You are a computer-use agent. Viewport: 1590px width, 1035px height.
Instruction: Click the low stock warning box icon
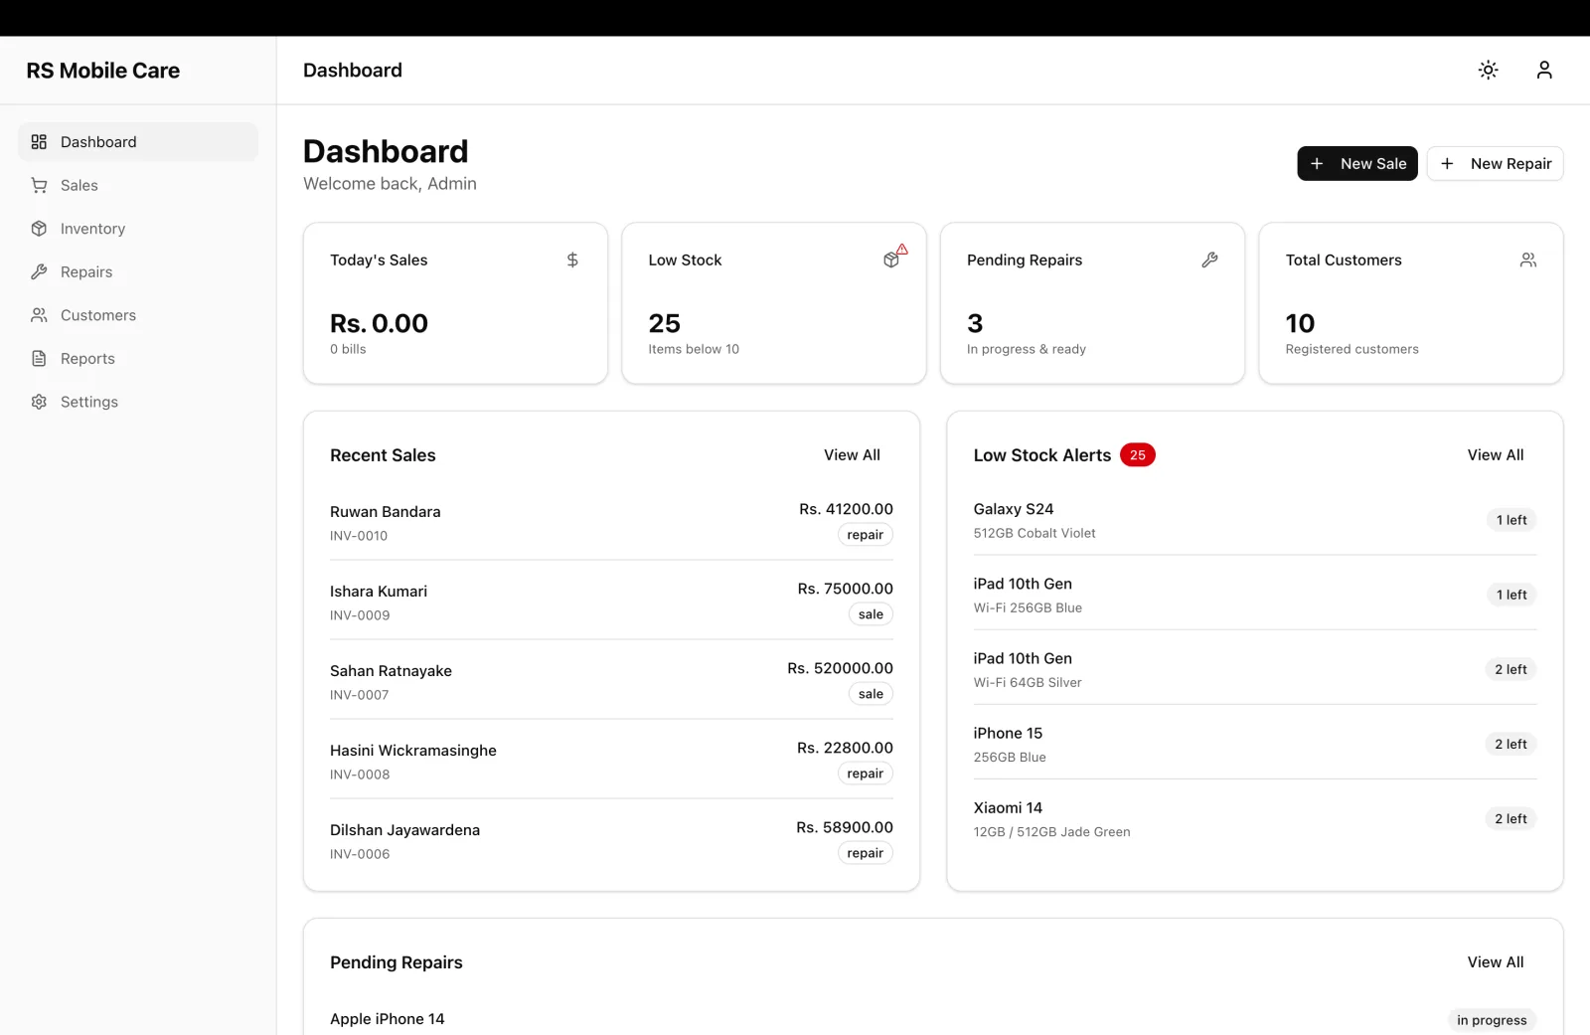coord(894,258)
